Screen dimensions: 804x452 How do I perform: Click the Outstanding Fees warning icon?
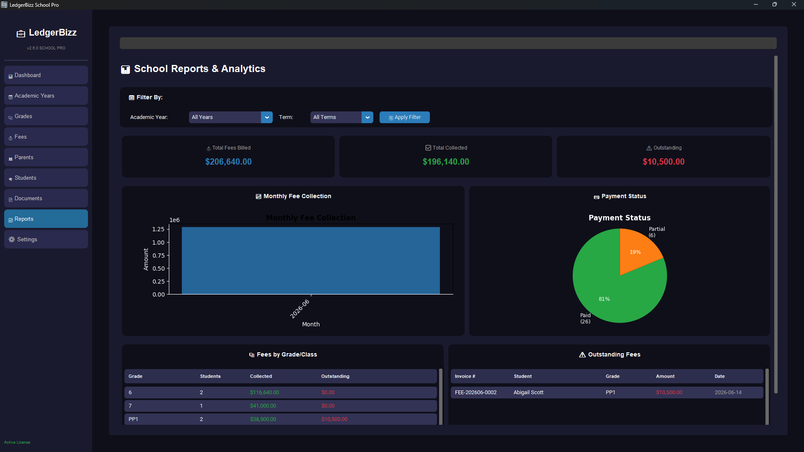(582, 355)
